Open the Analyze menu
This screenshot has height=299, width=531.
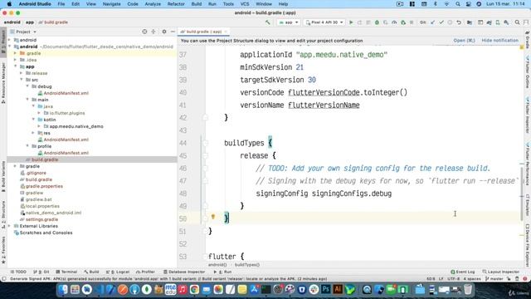[153, 4]
